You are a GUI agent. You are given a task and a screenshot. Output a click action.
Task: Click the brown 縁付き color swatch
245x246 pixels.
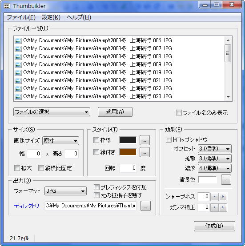(x=128, y=152)
